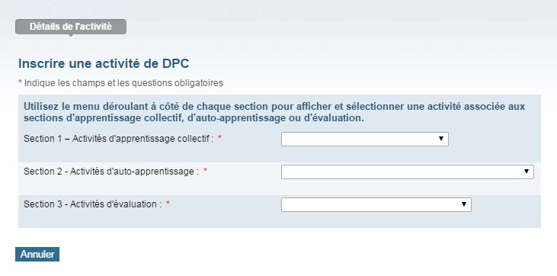Click the pointer notch under Détails de l'activité tab

(71, 36)
